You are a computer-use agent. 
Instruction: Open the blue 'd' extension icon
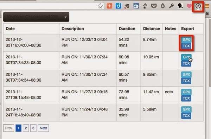tap(118, 6)
